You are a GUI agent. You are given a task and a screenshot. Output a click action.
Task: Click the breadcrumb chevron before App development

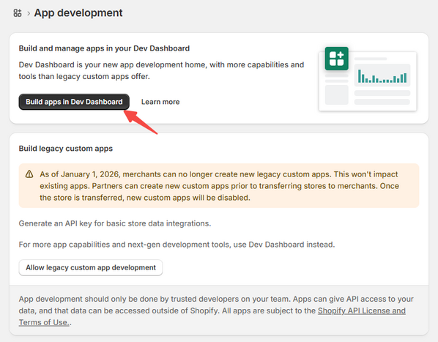pyautogui.click(x=29, y=13)
